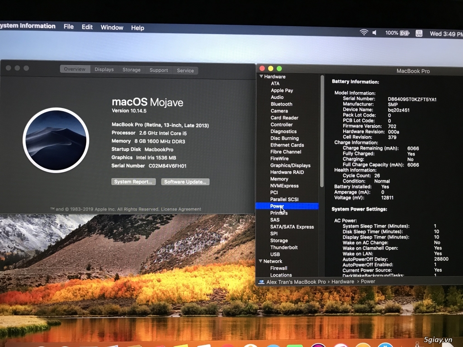The image size is (463, 347).
Task: Click the Cycle Count value 26
Action: pyautogui.click(x=377, y=176)
